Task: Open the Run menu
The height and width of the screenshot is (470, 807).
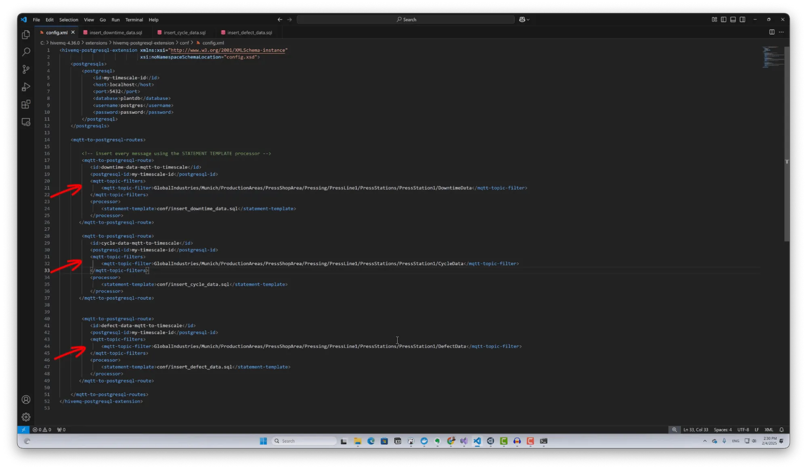Action: [115, 20]
